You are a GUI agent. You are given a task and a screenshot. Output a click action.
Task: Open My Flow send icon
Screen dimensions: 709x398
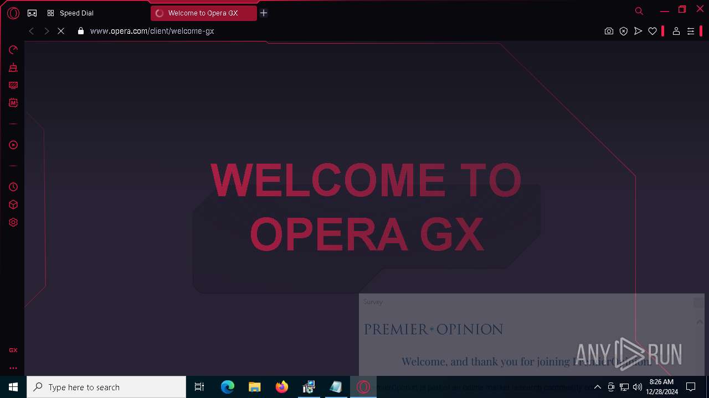pos(638,31)
